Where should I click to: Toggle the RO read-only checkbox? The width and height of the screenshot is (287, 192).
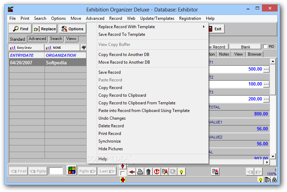click(265, 47)
